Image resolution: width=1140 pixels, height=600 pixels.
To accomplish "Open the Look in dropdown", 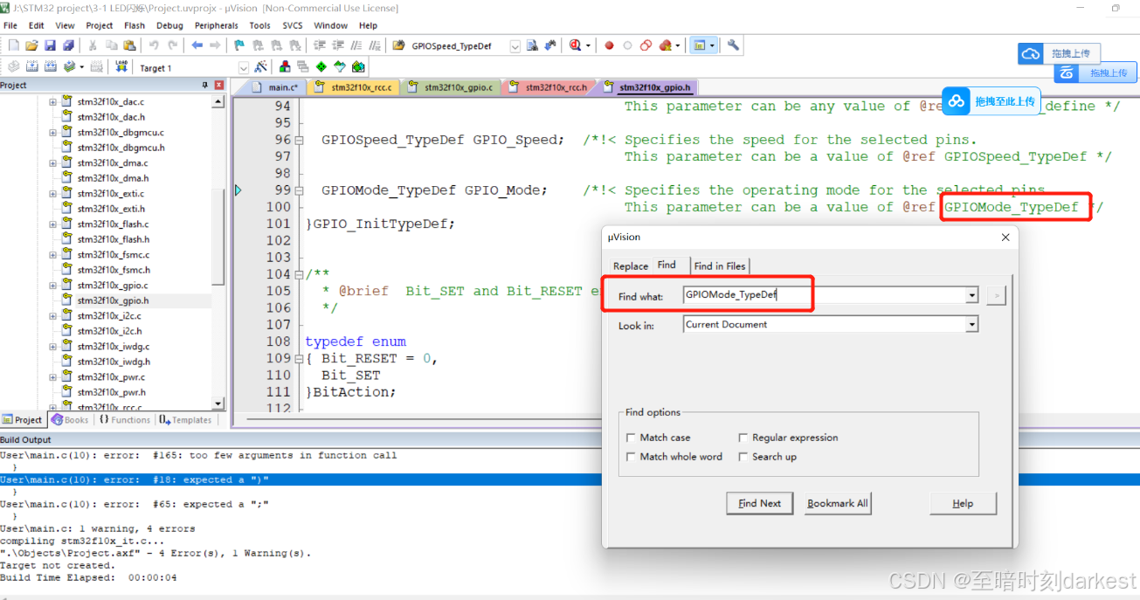I will [x=971, y=325].
